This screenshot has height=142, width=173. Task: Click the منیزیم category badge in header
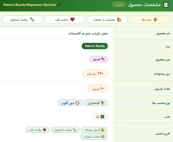point(119,5)
